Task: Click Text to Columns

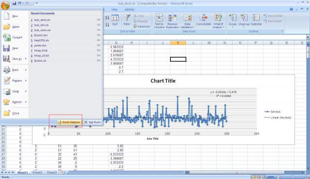Action: pos(159,21)
